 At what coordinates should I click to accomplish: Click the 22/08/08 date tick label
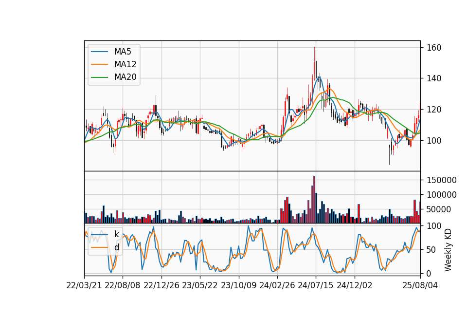[123, 285]
